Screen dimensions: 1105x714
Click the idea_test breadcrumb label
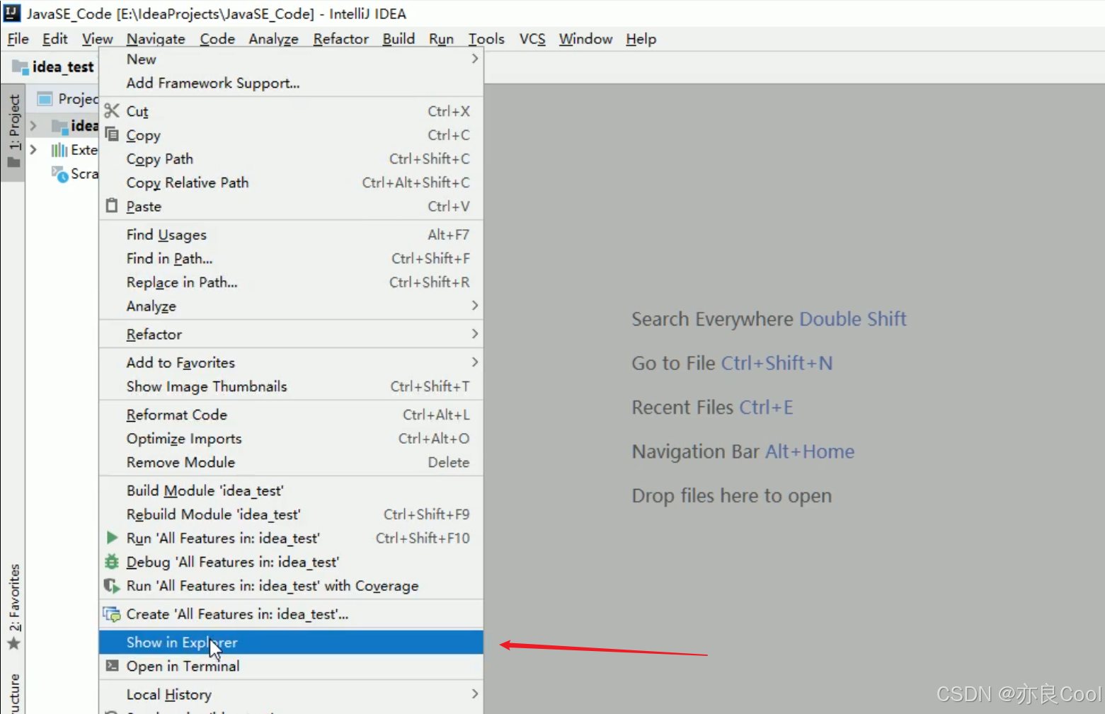pyautogui.click(x=63, y=67)
